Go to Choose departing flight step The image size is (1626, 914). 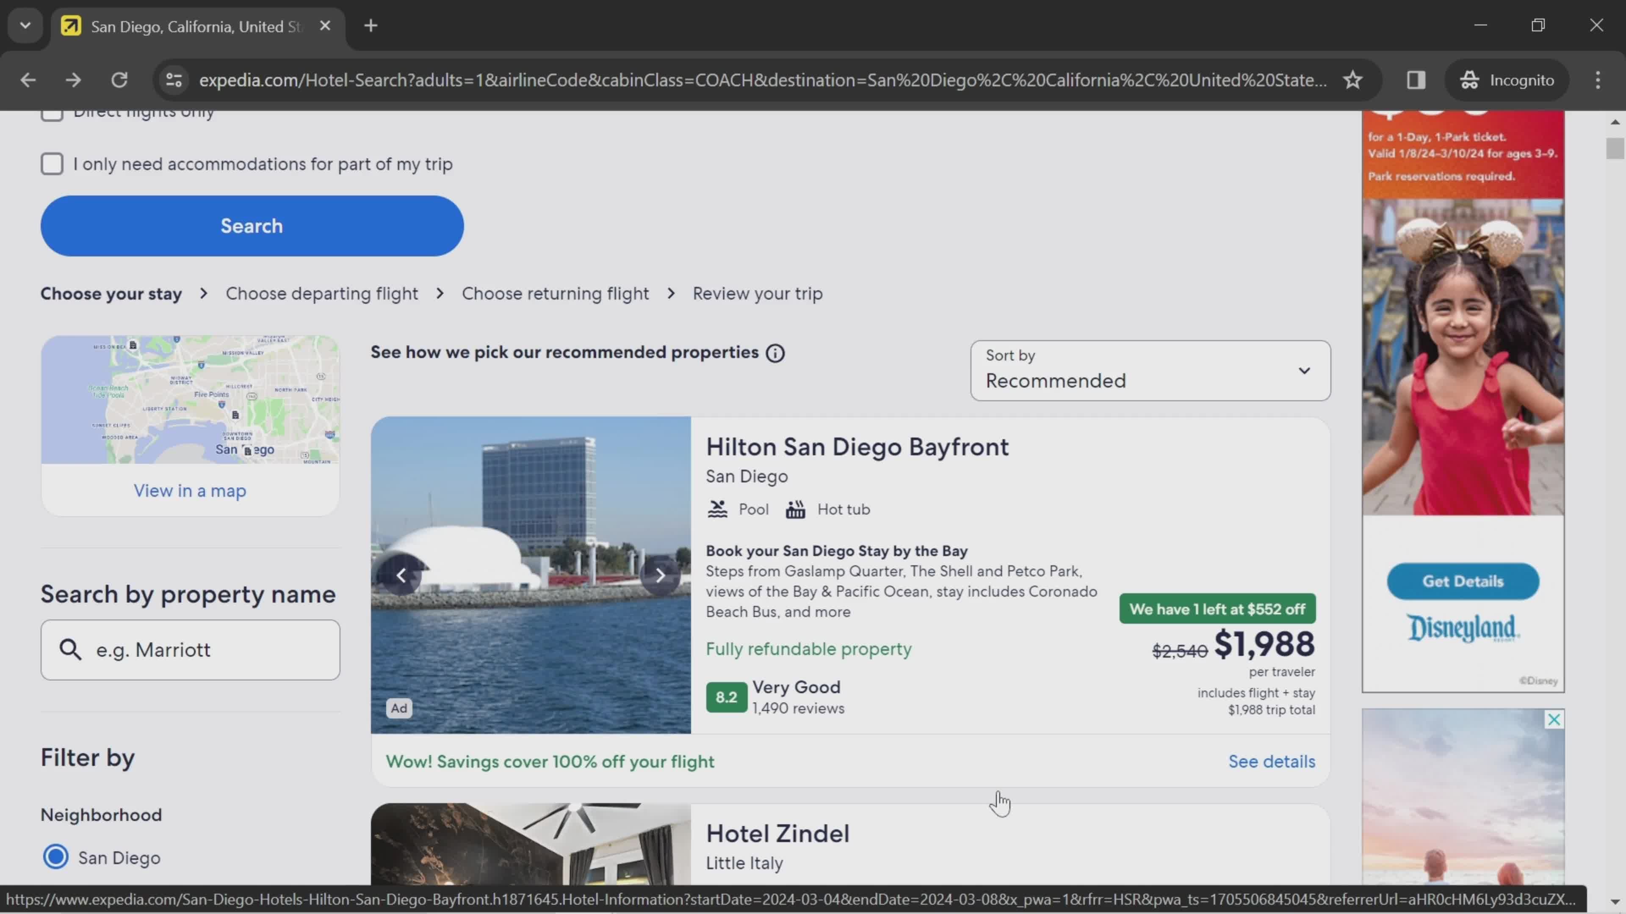(x=322, y=293)
